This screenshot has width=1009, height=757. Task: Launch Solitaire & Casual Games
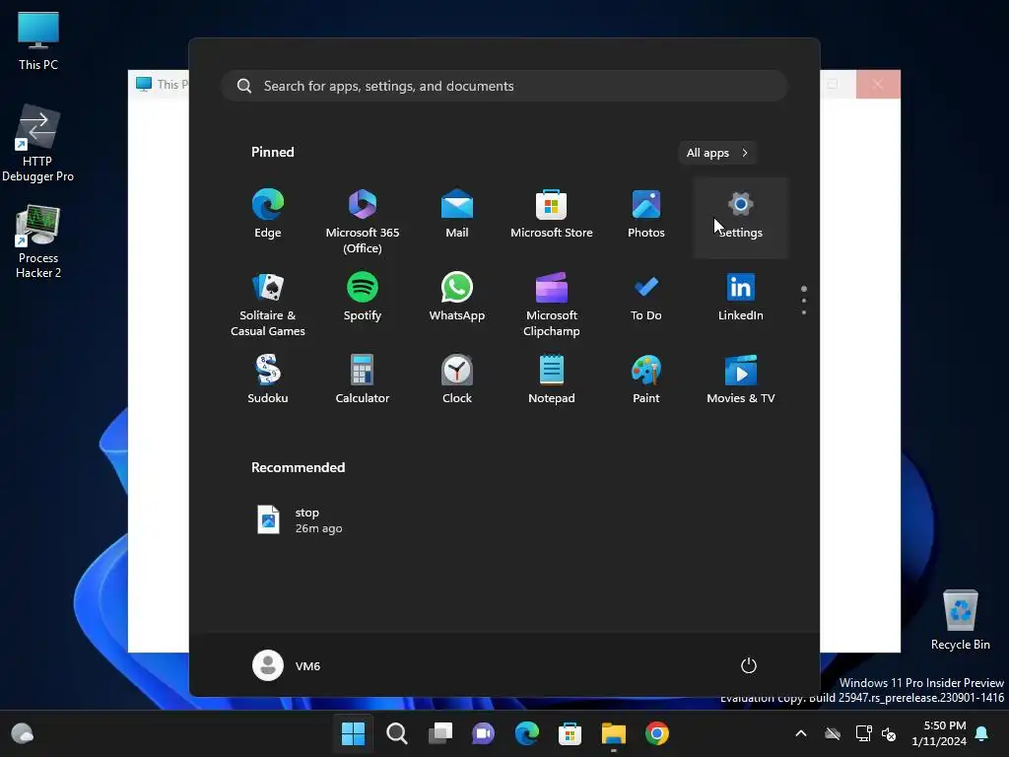coord(268,303)
